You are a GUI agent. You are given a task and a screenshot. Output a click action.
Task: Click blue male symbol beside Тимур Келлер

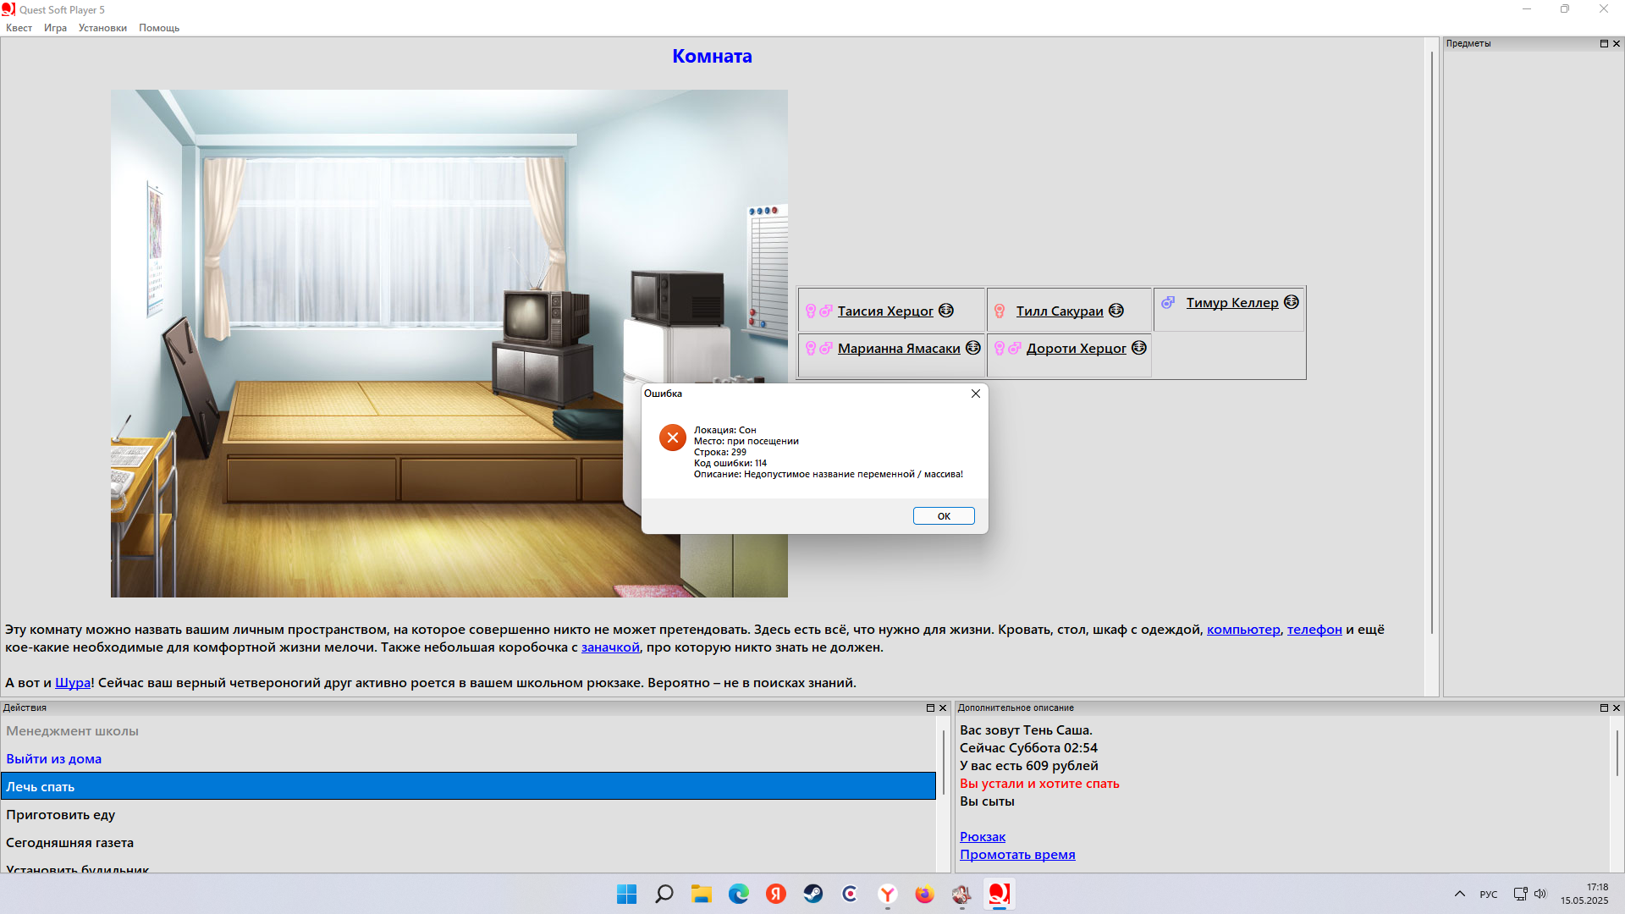click(1168, 302)
